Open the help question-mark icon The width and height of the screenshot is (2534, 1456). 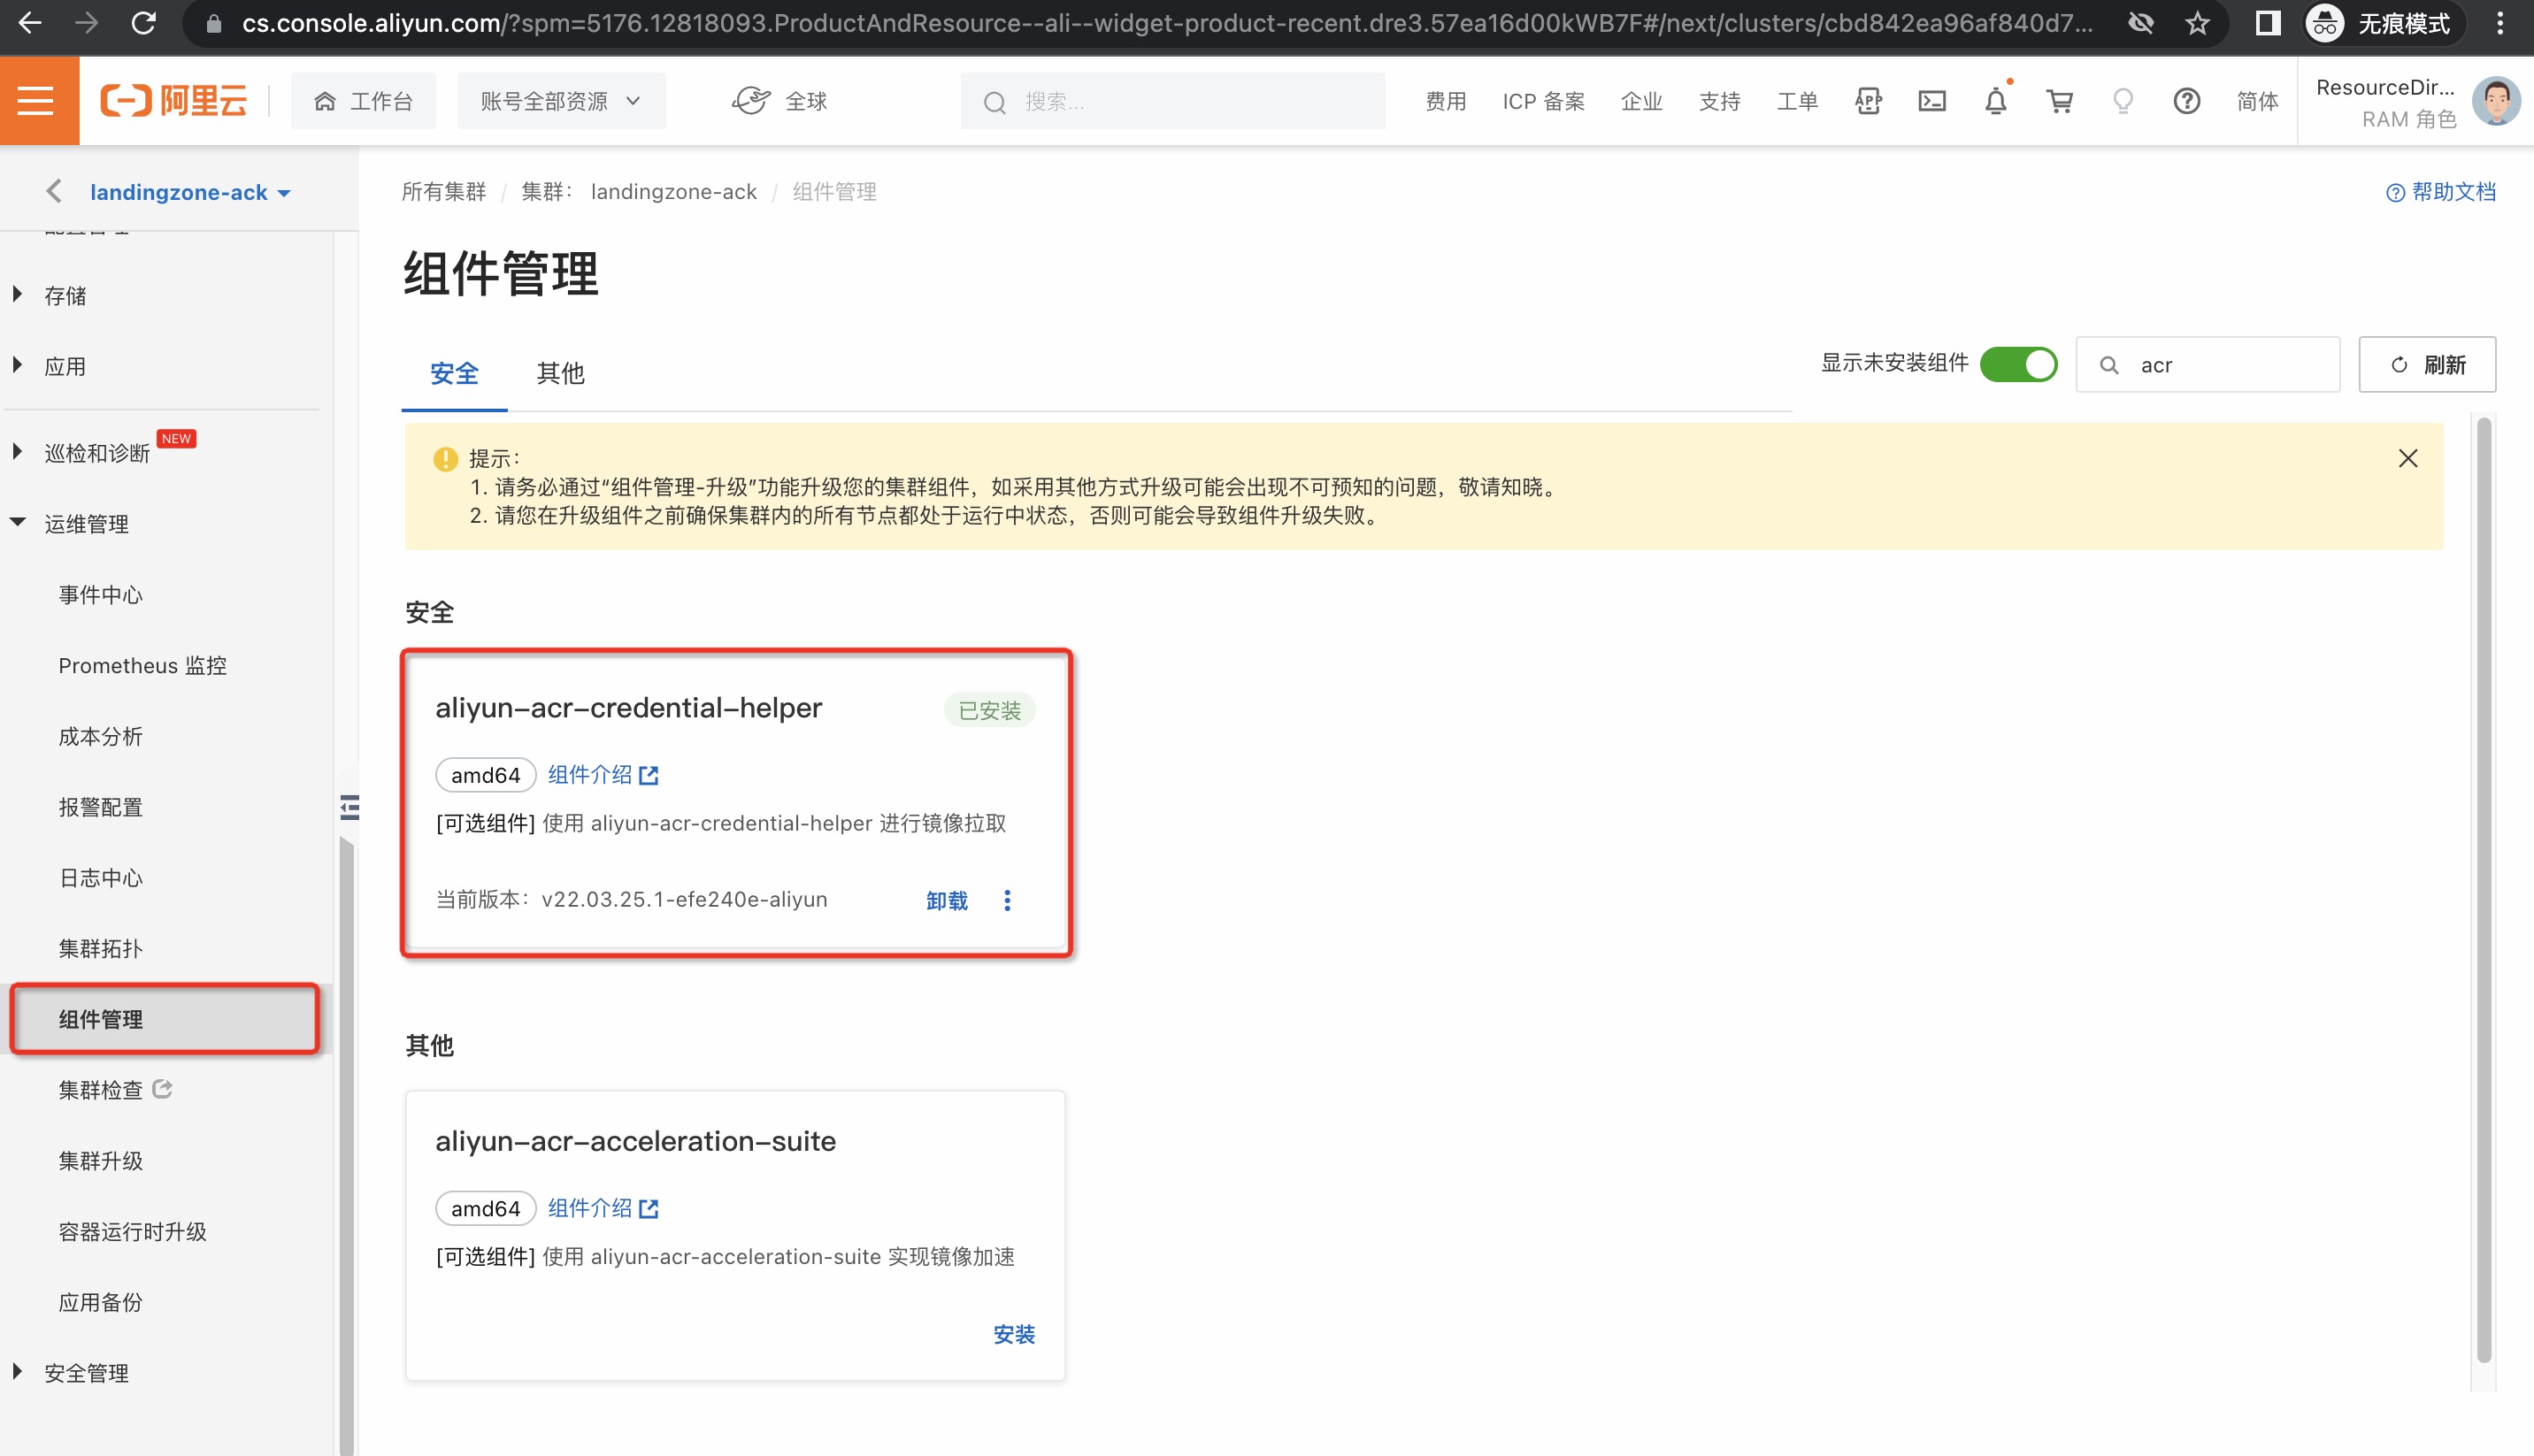point(2187,101)
